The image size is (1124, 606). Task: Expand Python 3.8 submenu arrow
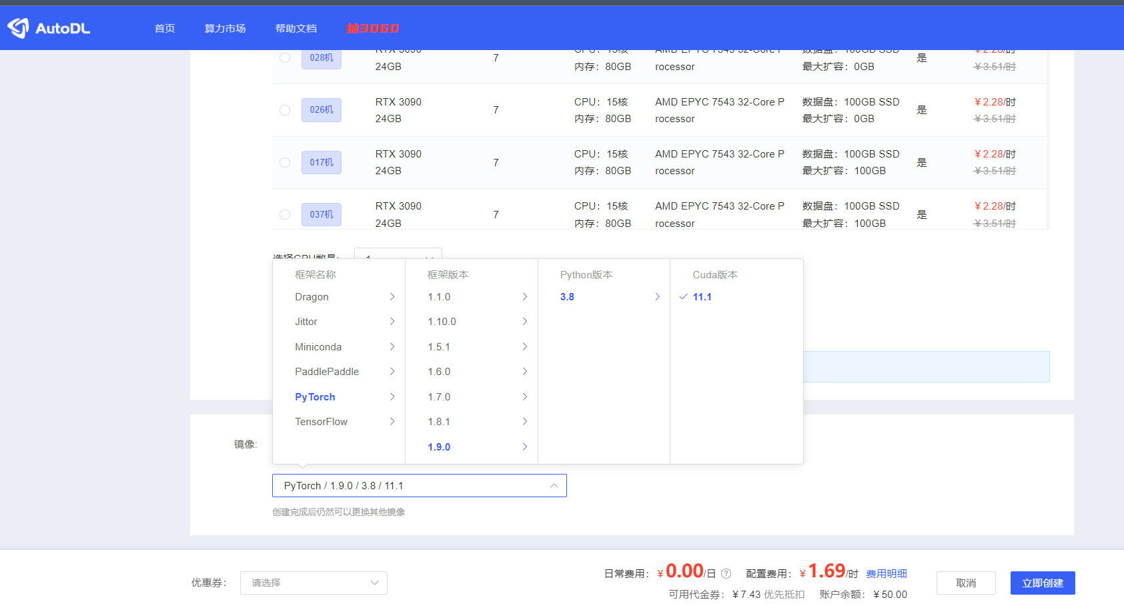[657, 296]
